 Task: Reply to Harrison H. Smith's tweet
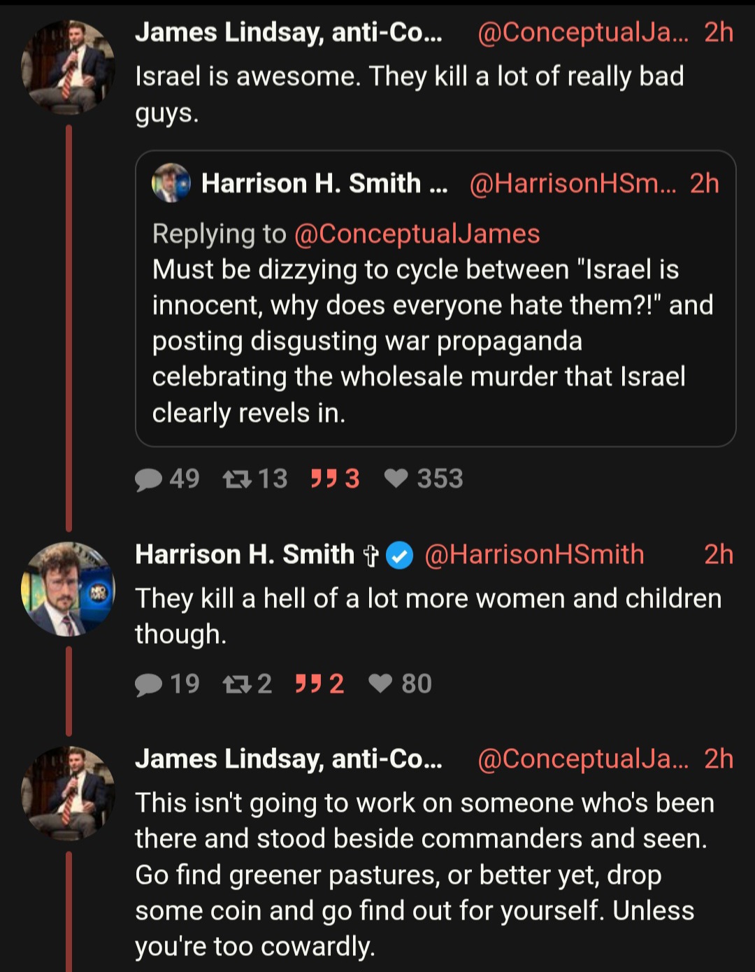[148, 684]
